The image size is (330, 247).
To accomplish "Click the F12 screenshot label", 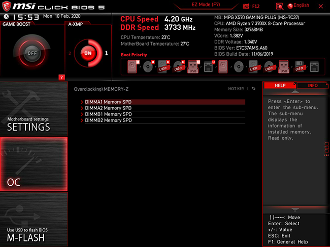I will click(x=256, y=6).
